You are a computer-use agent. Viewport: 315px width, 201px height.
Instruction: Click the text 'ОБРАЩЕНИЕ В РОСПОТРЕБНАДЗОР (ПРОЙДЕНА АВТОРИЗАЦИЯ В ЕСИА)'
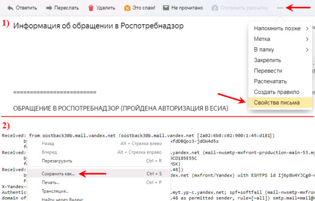[121, 108]
